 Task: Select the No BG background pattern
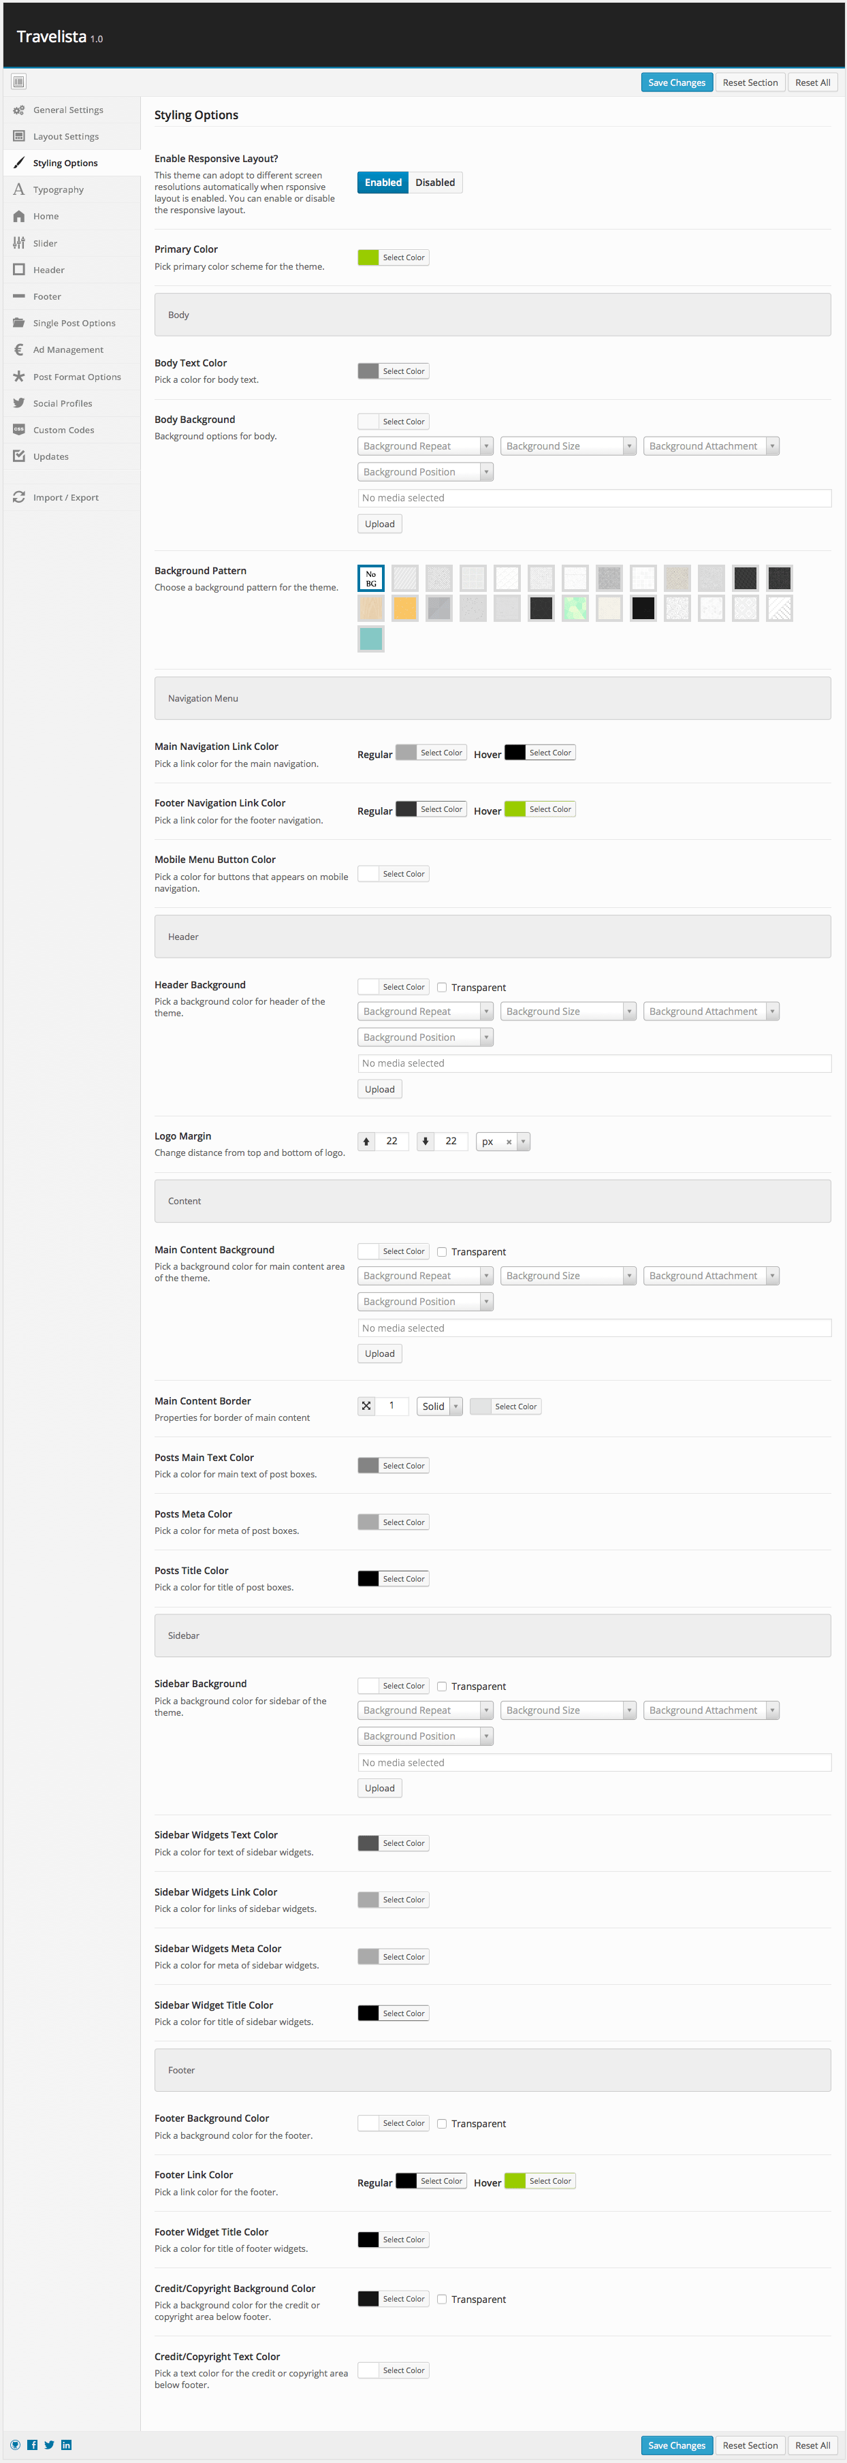coord(371,578)
